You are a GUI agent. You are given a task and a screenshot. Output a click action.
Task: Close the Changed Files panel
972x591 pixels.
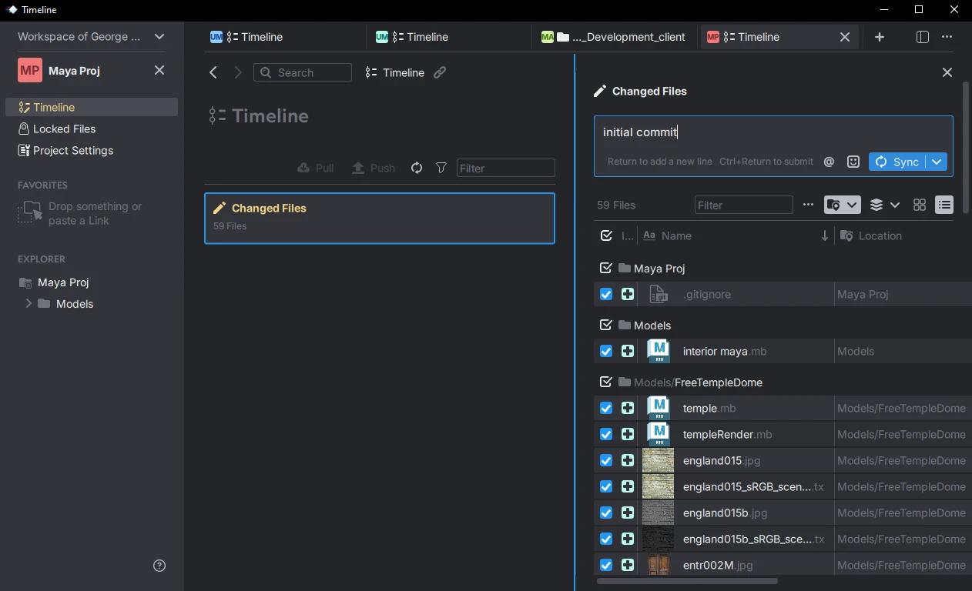947,72
